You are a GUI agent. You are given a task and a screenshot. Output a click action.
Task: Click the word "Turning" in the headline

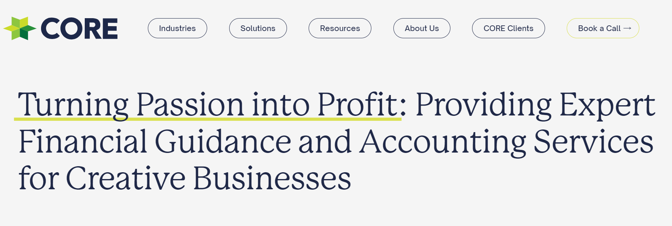(x=73, y=105)
